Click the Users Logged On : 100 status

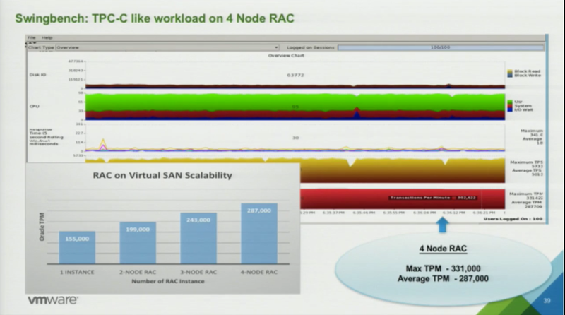[513, 219]
